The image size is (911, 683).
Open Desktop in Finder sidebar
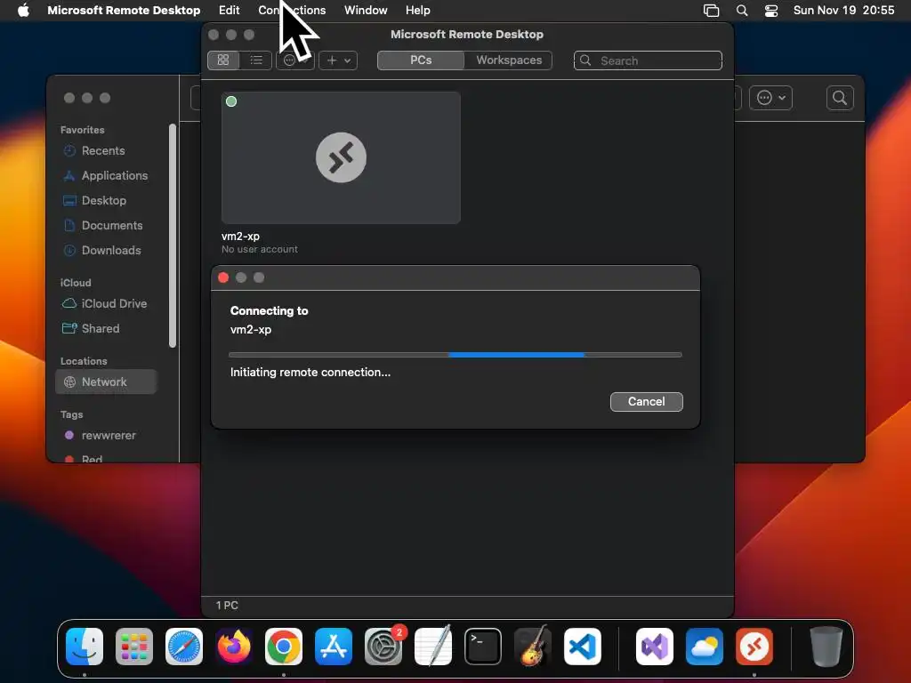click(103, 201)
